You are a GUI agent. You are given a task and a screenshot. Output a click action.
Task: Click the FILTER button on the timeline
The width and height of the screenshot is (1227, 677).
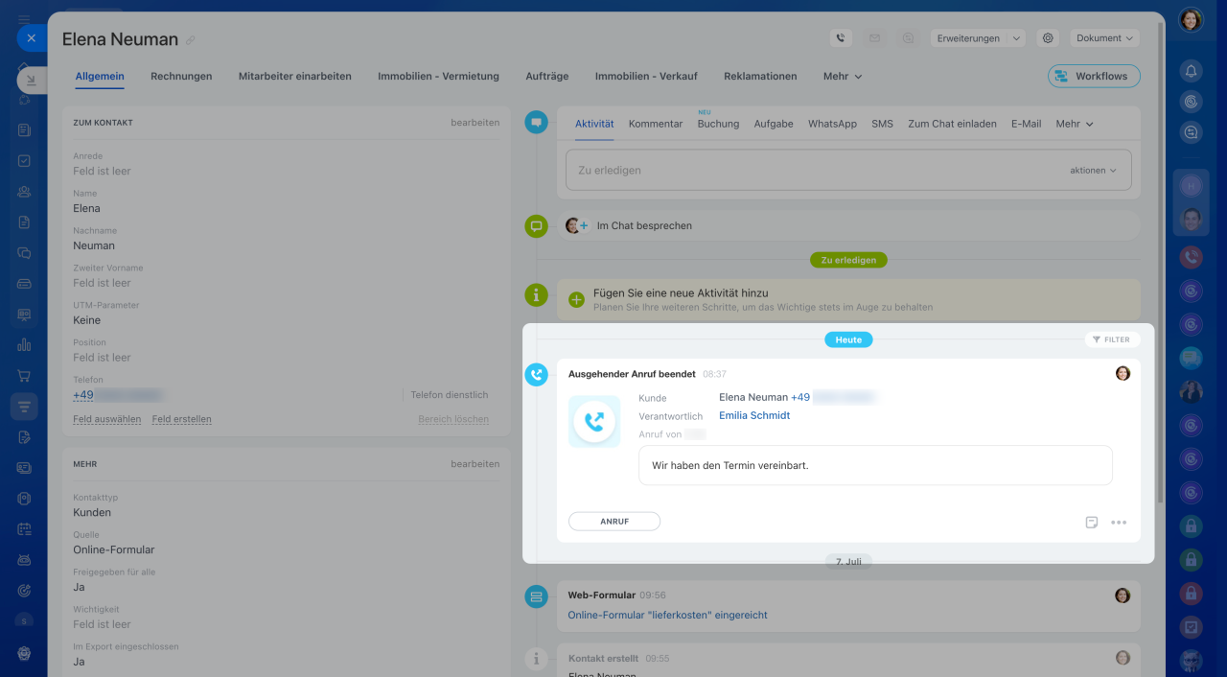click(x=1111, y=339)
